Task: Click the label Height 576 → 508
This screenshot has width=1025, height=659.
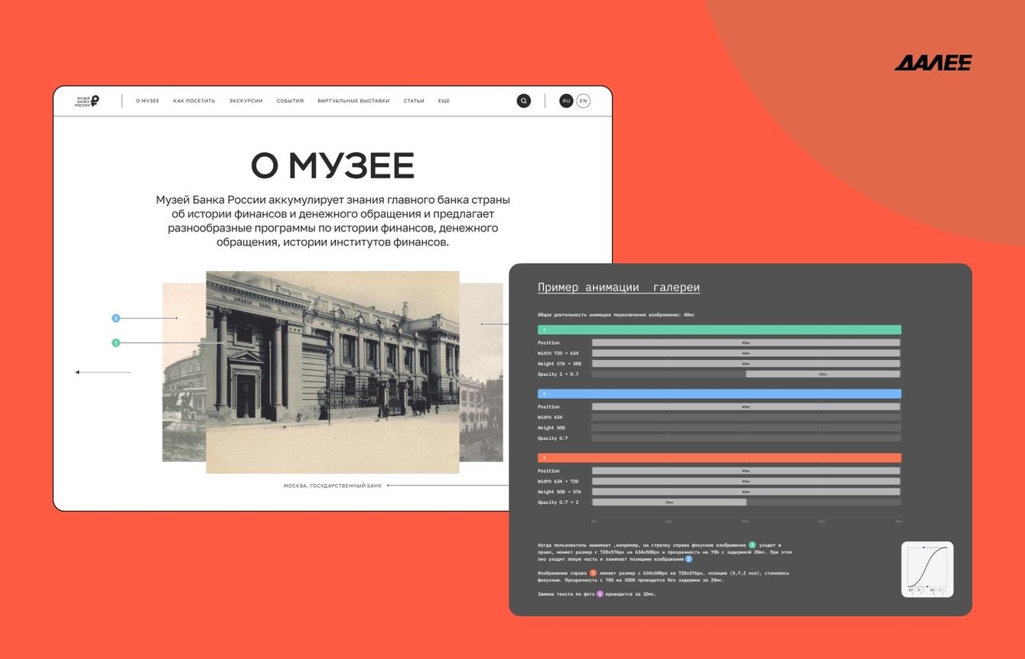Action: [559, 363]
